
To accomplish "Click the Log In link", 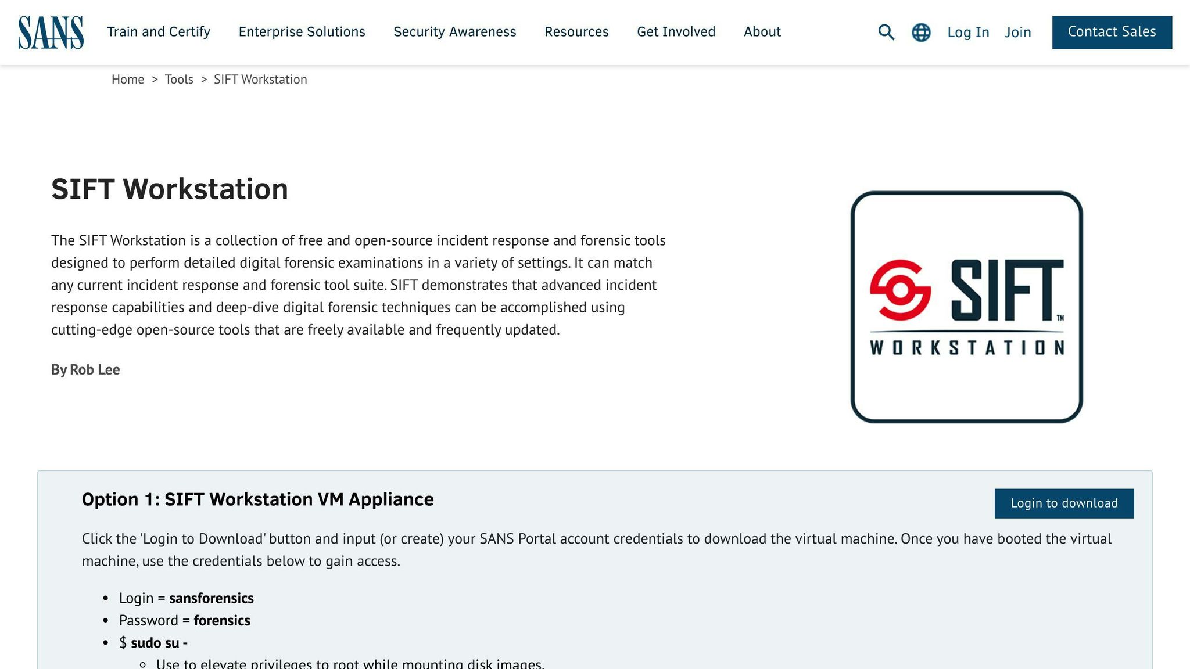I will (x=968, y=33).
